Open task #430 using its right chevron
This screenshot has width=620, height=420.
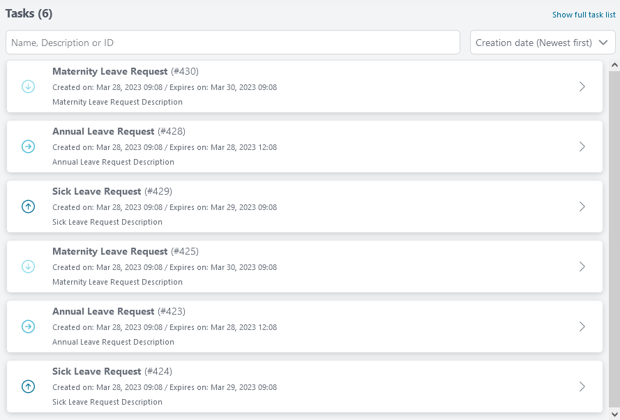click(x=582, y=87)
